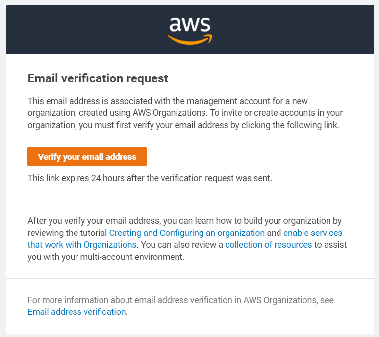Open the Creating and Configuring an organization link
This screenshot has height=337, width=379.
[187, 233]
